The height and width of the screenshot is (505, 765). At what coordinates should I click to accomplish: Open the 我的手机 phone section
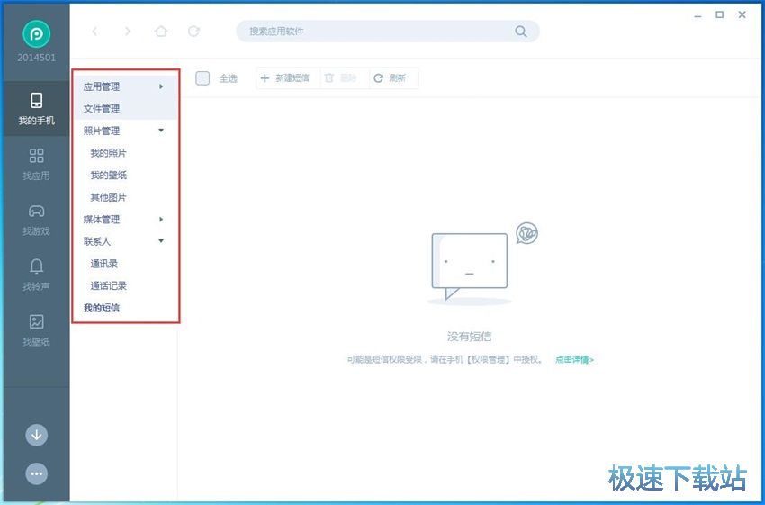(37, 108)
